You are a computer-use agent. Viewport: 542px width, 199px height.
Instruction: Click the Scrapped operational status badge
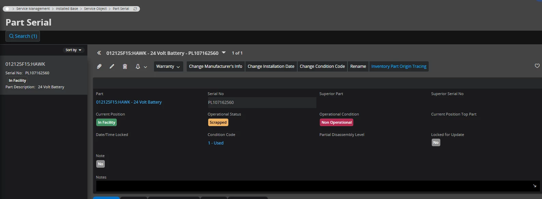218,122
